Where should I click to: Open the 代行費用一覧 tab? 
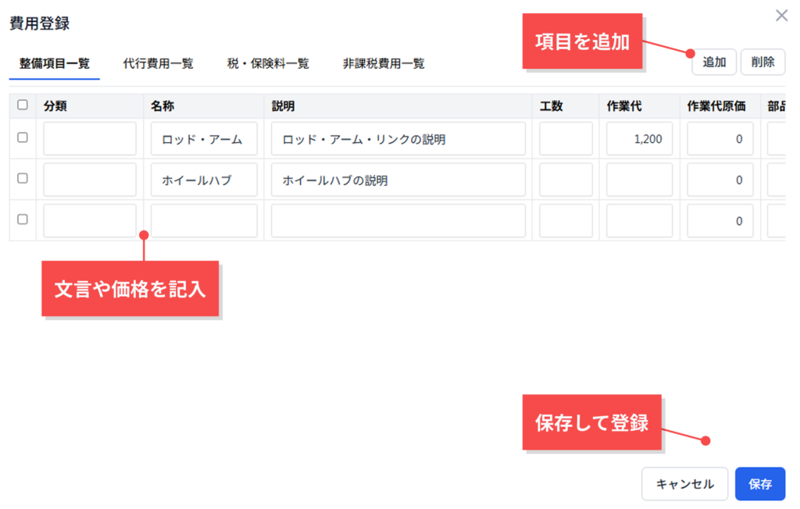pos(158,64)
